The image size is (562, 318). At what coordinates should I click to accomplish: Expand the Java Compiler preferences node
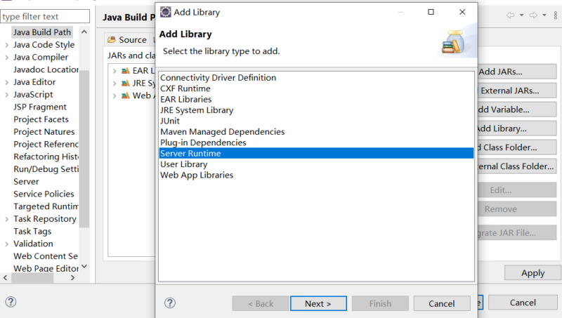pos(6,58)
